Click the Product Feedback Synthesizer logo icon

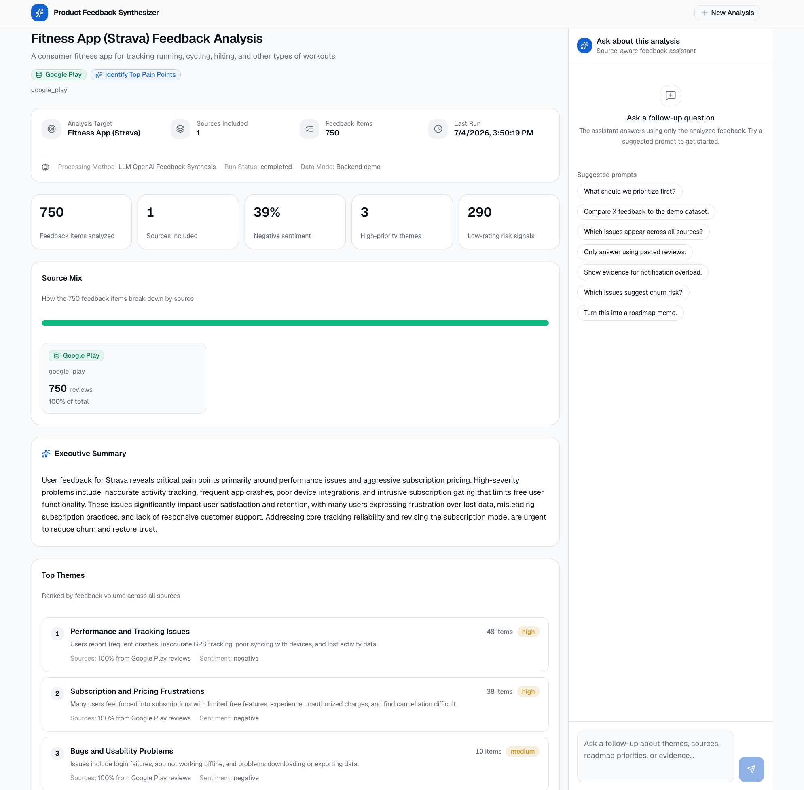pos(40,13)
